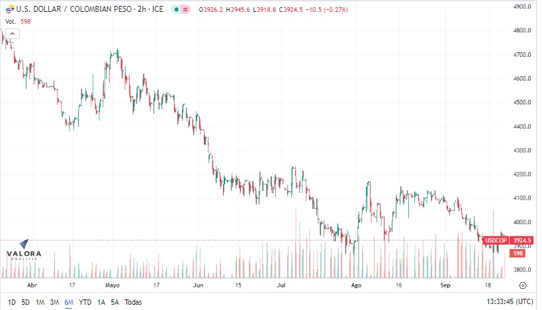Image resolution: width=542 pixels, height=310 pixels.
Task: Click the 3800.0 price axis label
Action: (x=522, y=270)
